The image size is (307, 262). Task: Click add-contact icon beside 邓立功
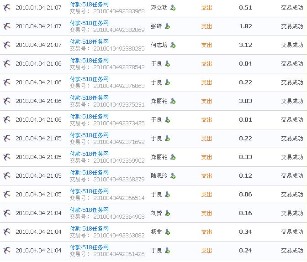click(x=173, y=8)
